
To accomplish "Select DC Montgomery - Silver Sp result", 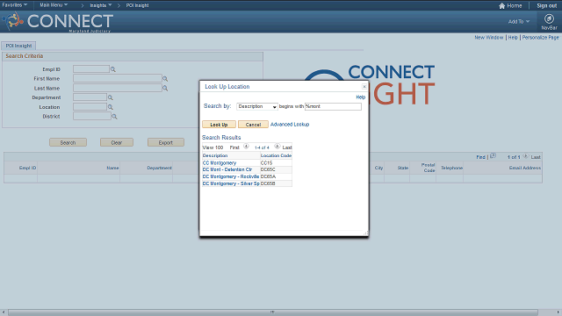I will (231, 183).
